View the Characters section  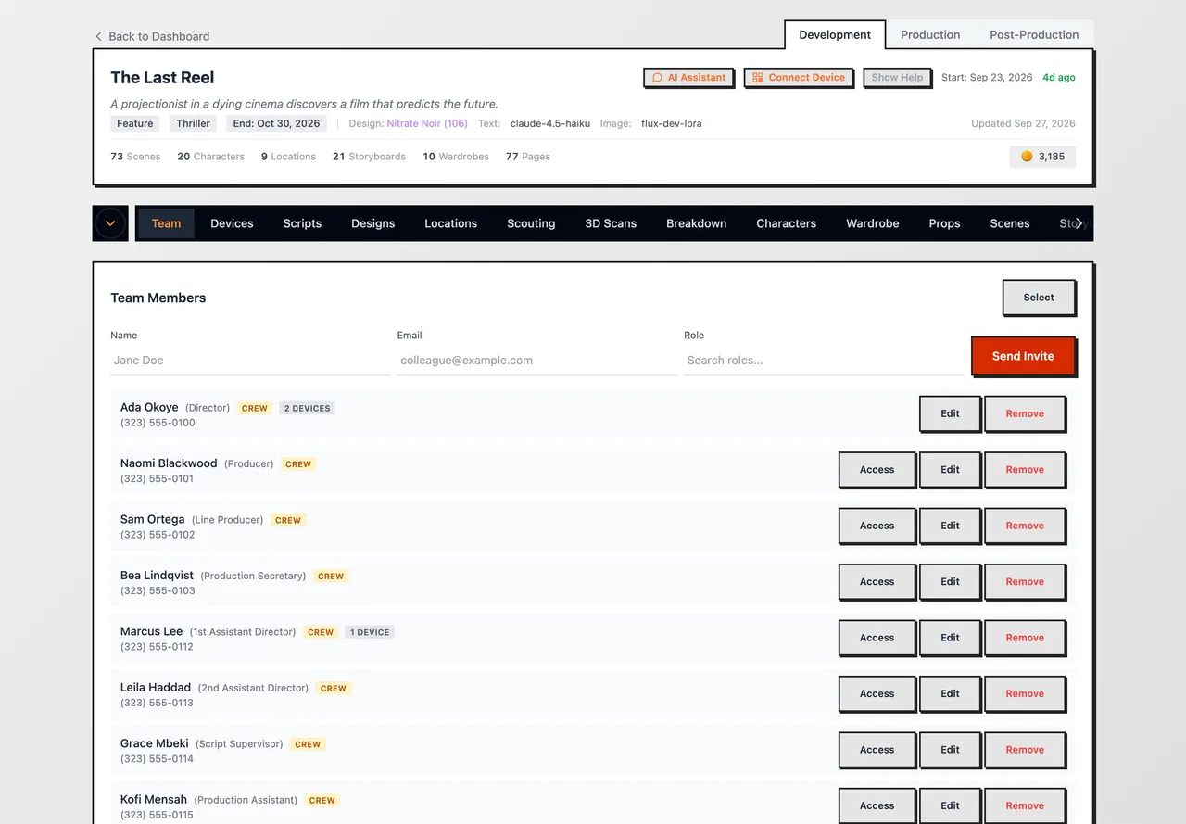pos(787,223)
